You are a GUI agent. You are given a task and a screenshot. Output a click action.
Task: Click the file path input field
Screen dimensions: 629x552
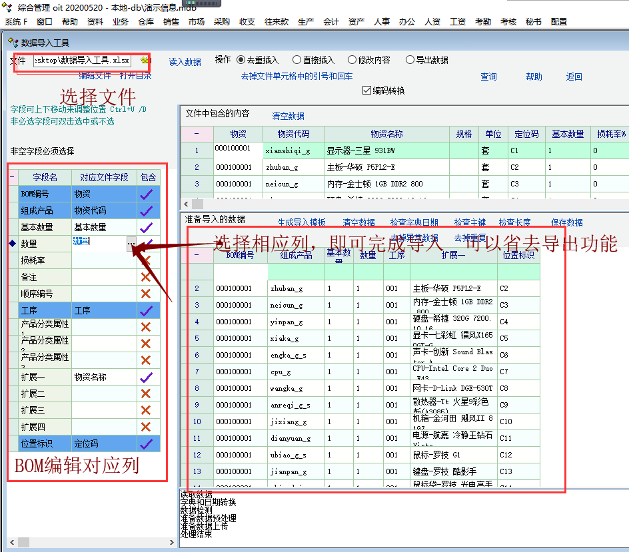(x=82, y=61)
